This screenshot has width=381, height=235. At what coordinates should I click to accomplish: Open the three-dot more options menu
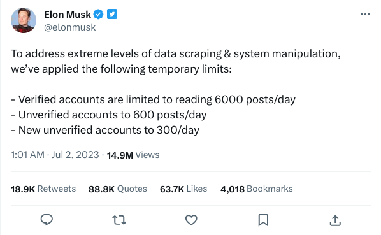pyautogui.click(x=365, y=15)
